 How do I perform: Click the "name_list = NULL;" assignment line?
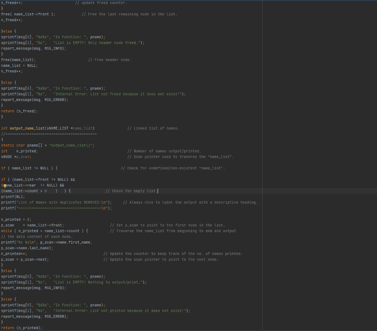pyautogui.click(x=20, y=65)
